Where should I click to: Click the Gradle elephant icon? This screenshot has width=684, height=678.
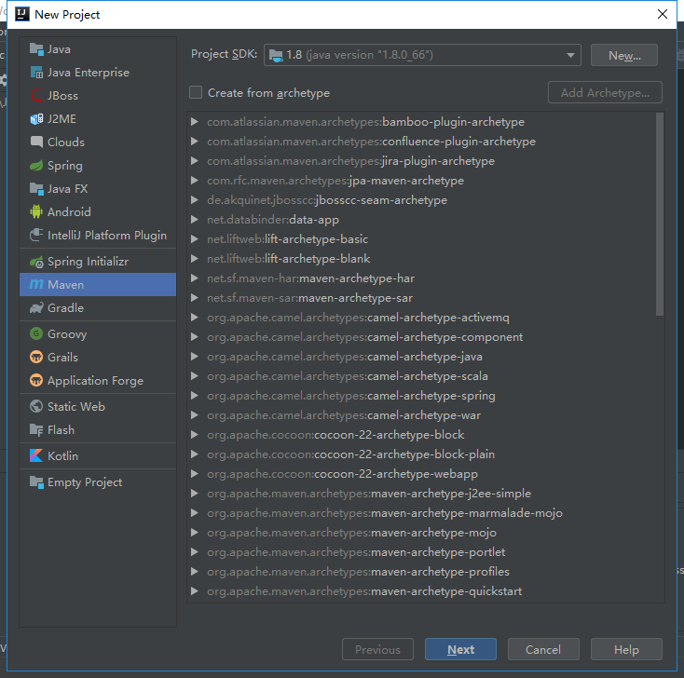pyautogui.click(x=36, y=308)
